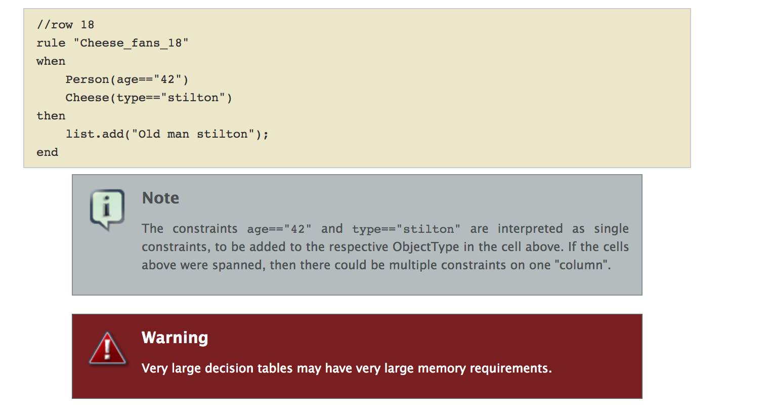The image size is (770, 412).
Task: Click the Person(age=="42") code line
Action: (x=127, y=79)
